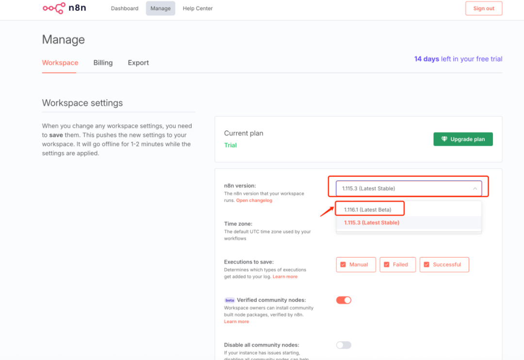
Task: Uncheck the Manual executions checkbox
Action: point(343,265)
